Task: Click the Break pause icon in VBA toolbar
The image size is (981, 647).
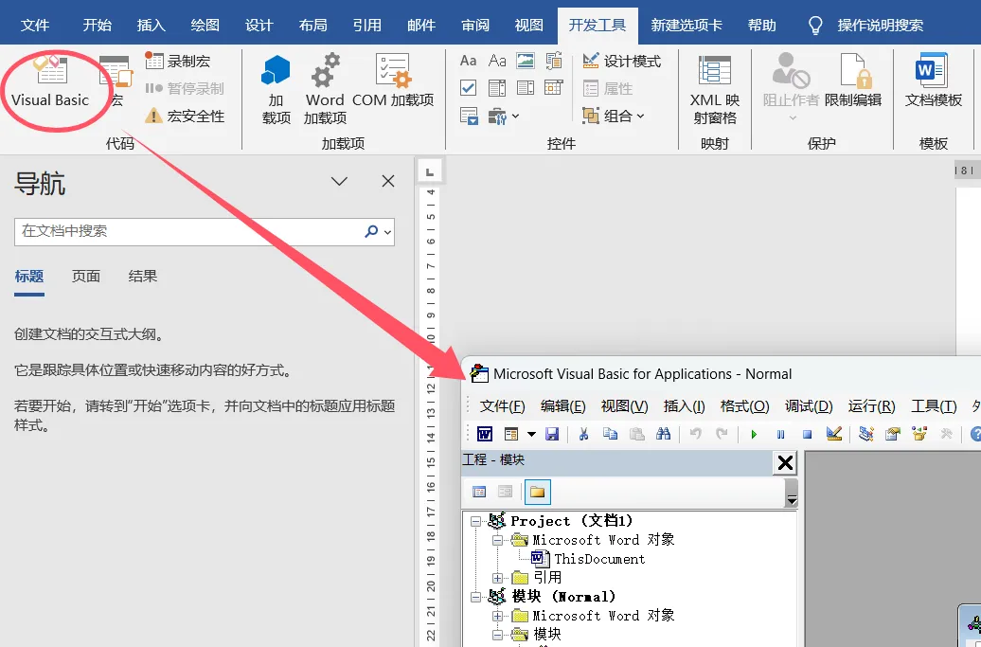Action: point(781,434)
